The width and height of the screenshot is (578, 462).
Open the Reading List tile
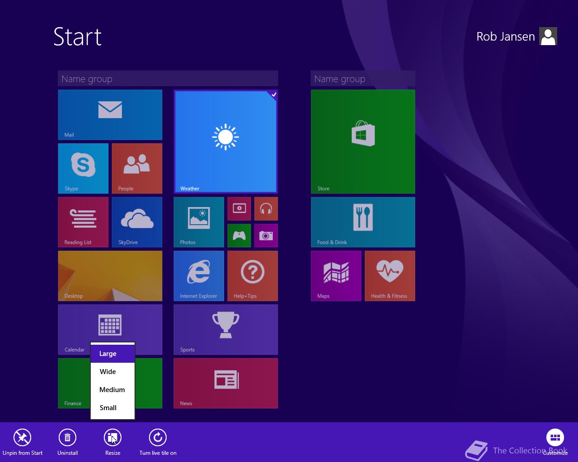83,222
